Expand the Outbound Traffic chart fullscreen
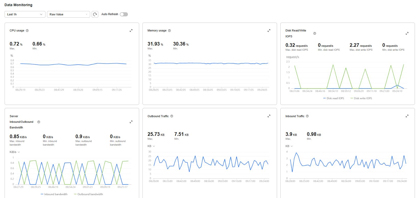This screenshot has width=420, height=198. tap(269, 116)
